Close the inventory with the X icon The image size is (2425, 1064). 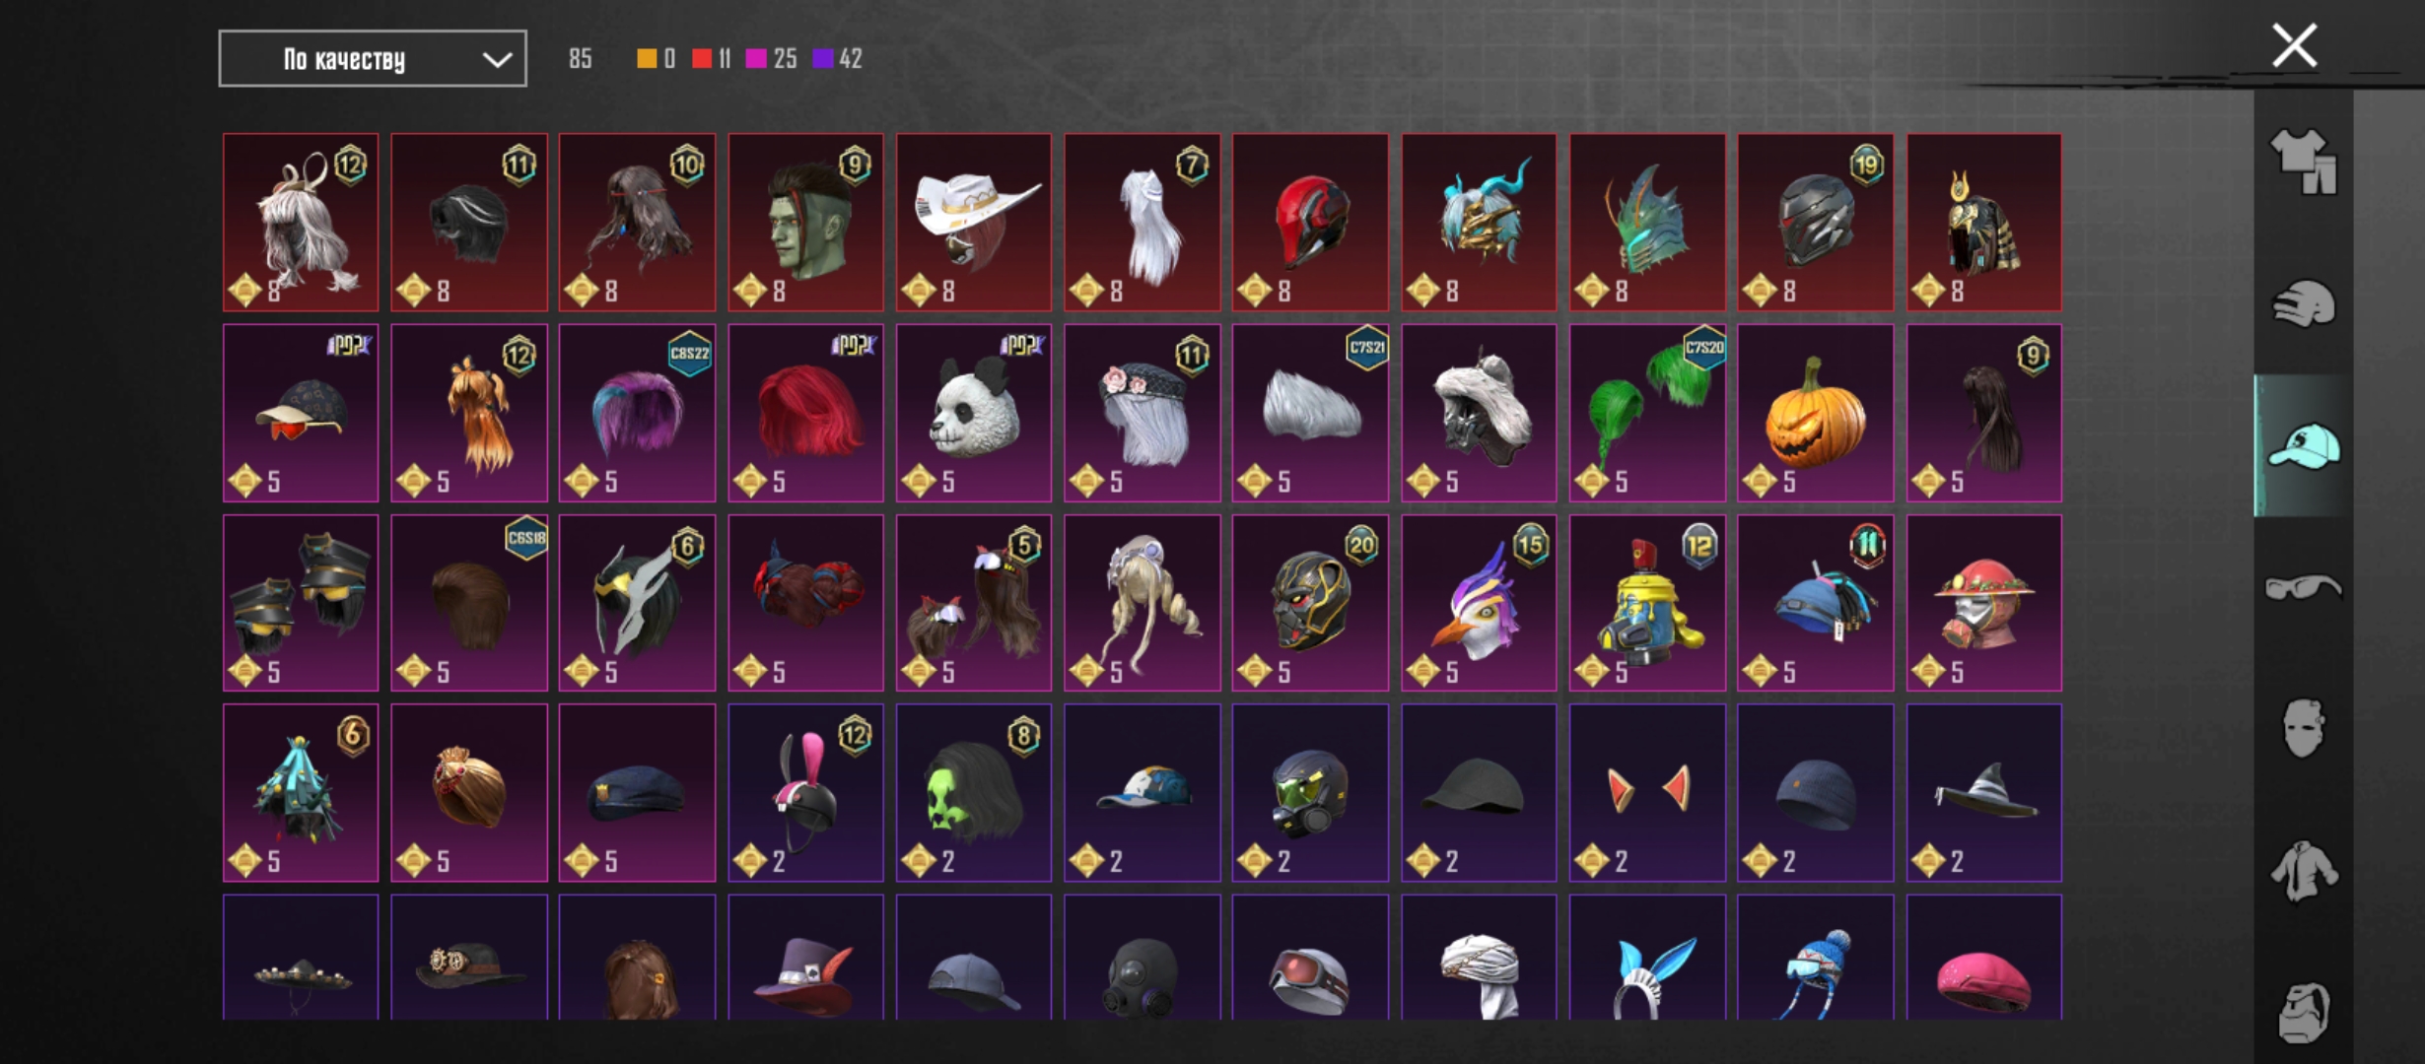tap(2294, 46)
